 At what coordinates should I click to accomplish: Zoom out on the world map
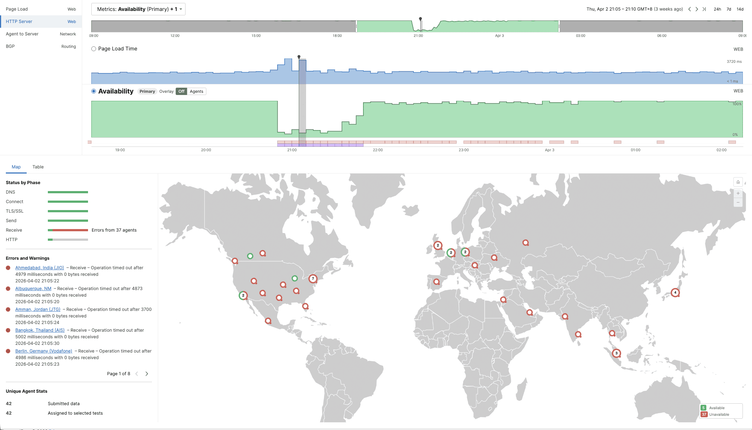pos(738,202)
